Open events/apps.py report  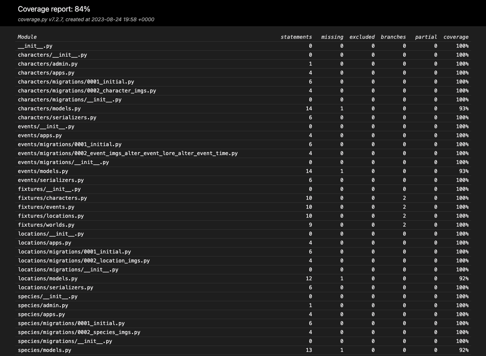click(x=40, y=135)
